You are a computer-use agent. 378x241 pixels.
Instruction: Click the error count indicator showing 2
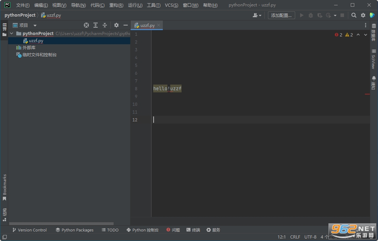point(338,35)
